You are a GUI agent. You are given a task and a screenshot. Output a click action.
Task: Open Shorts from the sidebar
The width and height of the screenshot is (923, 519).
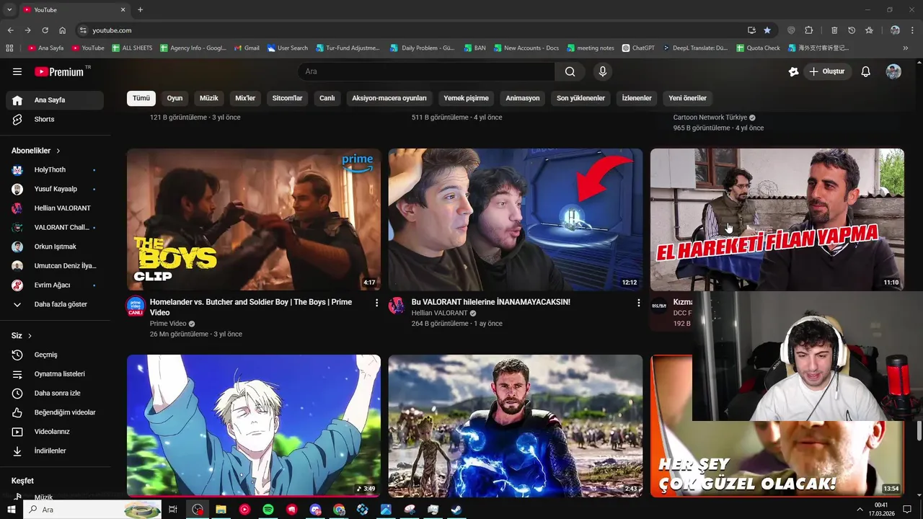(x=55, y=119)
